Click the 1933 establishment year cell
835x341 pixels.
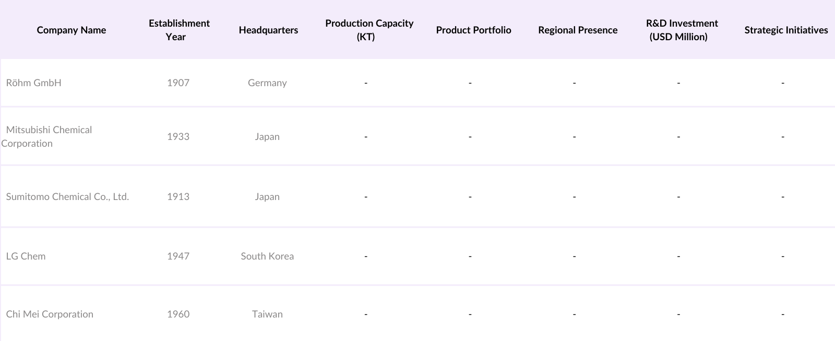[x=178, y=137]
